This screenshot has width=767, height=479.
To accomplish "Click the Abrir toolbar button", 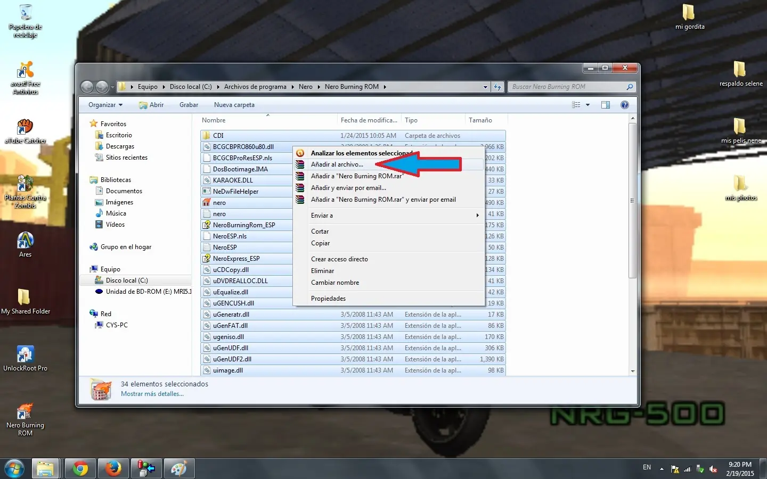I will (x=151, y=105).
